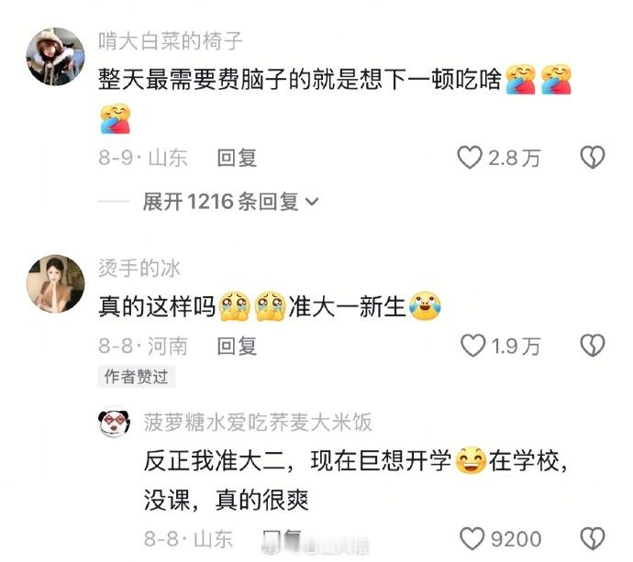
Task: Like the comment with 2.8万 likes
Action: [470, 158]
